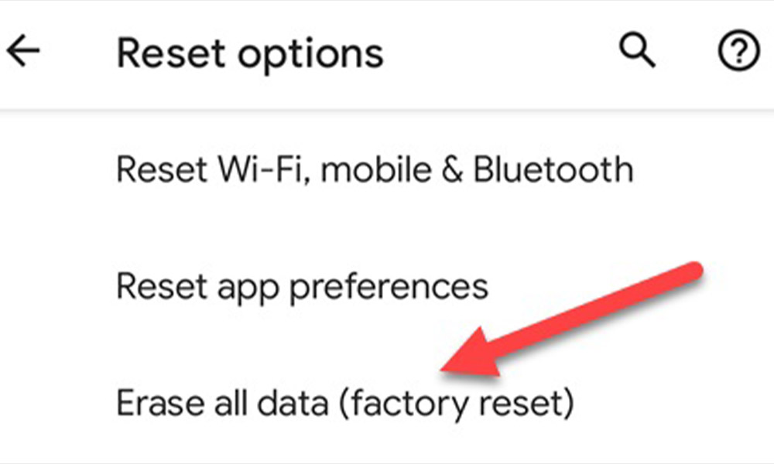This screenshot has height=464, width=774.
Task: Tap the back arrow icon
Action: [23, 53]
